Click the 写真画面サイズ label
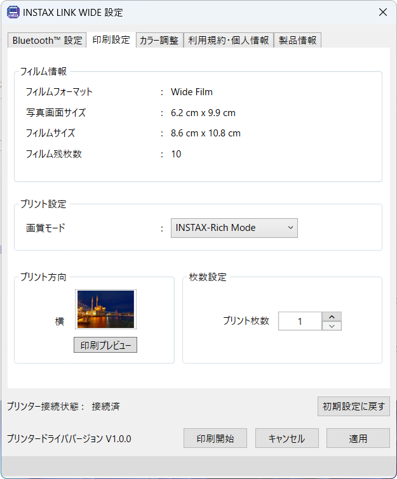The image size is (397, 479). 56,113
